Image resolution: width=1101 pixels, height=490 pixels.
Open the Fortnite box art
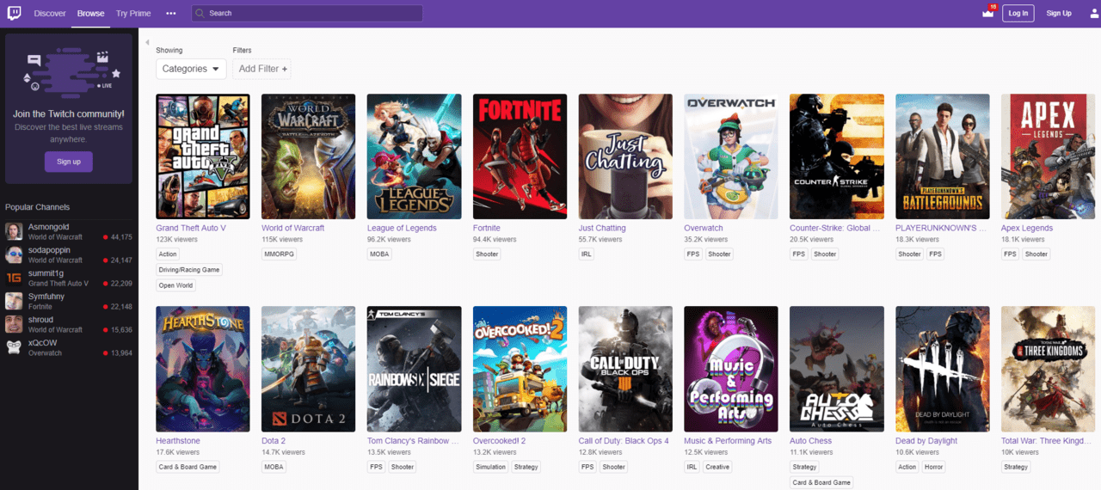pos(520,156)
